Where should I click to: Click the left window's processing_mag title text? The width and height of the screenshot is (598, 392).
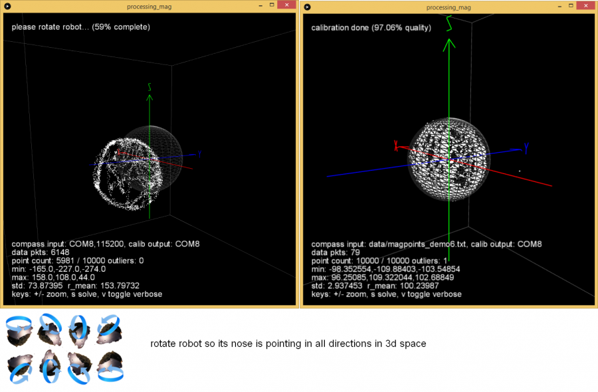click(x=149, y=7)
